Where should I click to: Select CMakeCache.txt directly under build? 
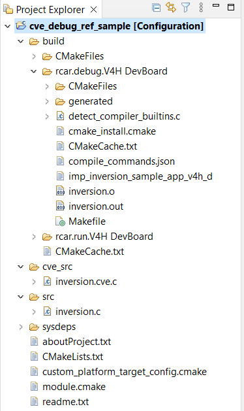click(x=89, y=252)
